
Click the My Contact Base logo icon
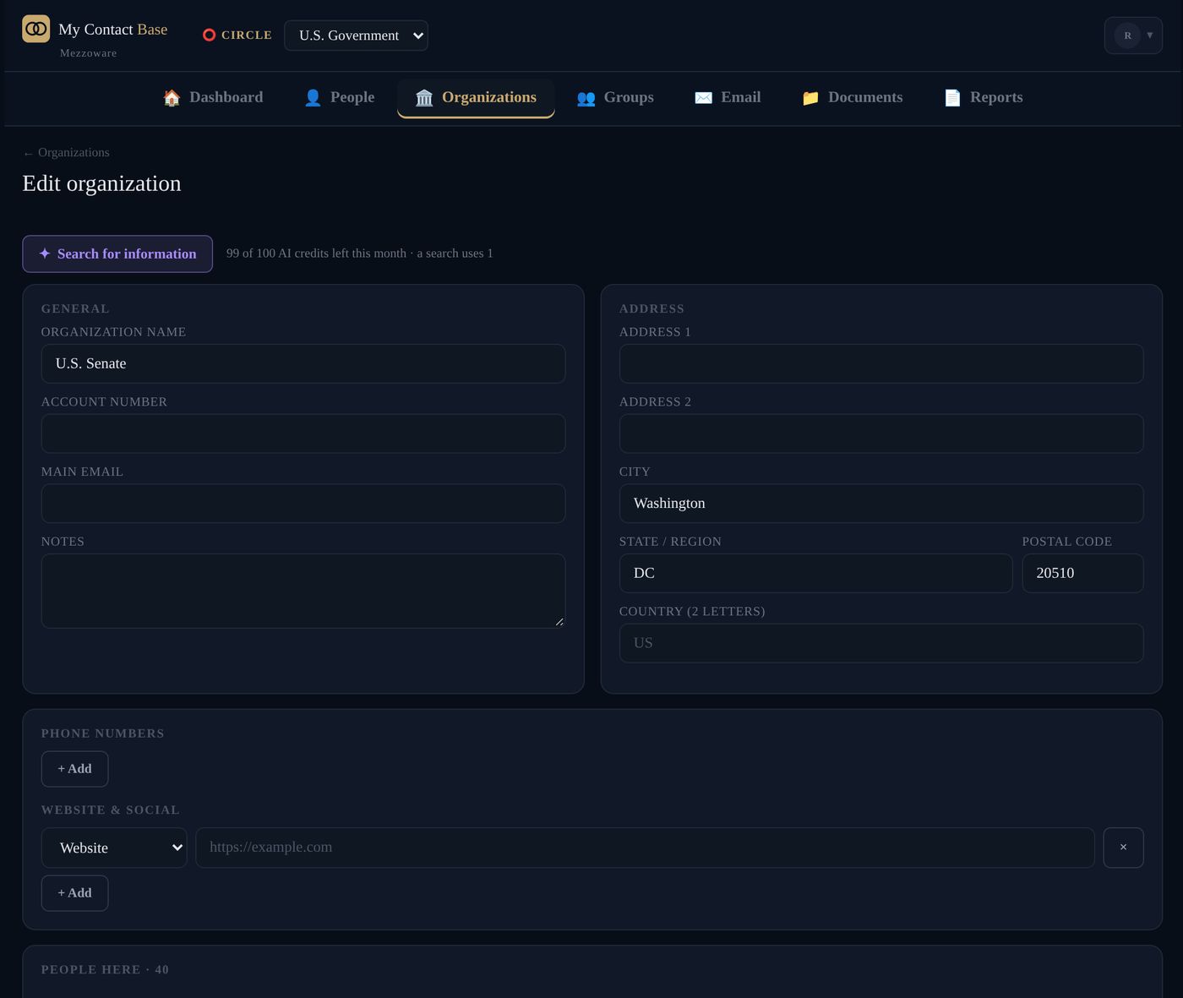tap(35, 29)
